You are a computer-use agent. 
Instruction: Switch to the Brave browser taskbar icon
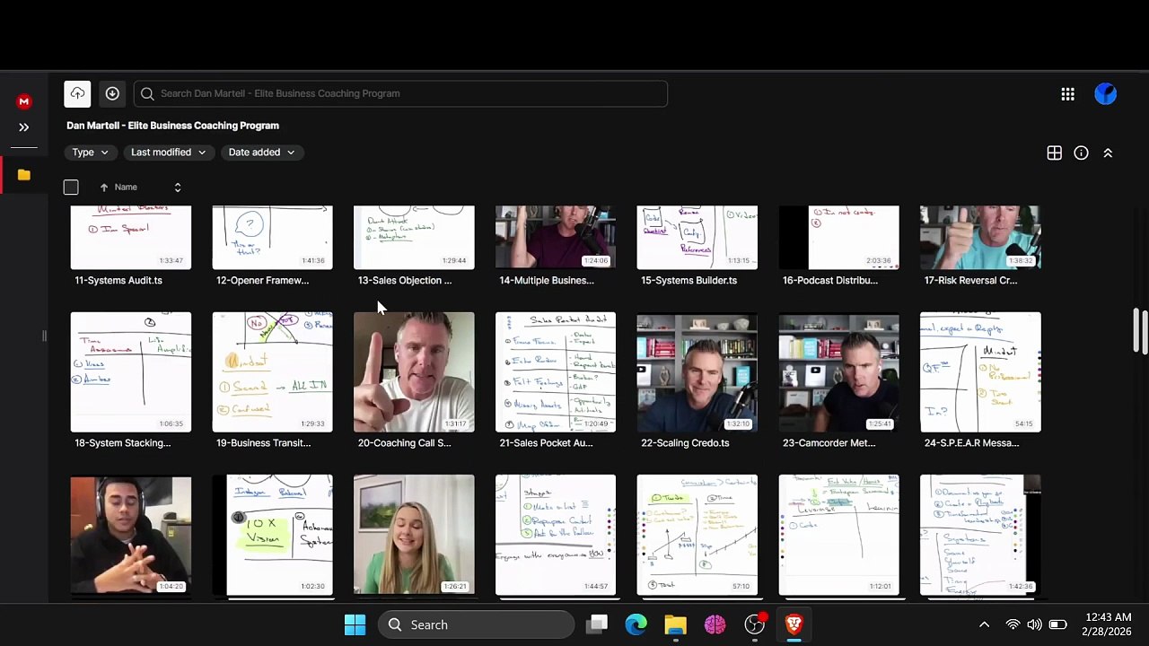[x=794, y=624]
